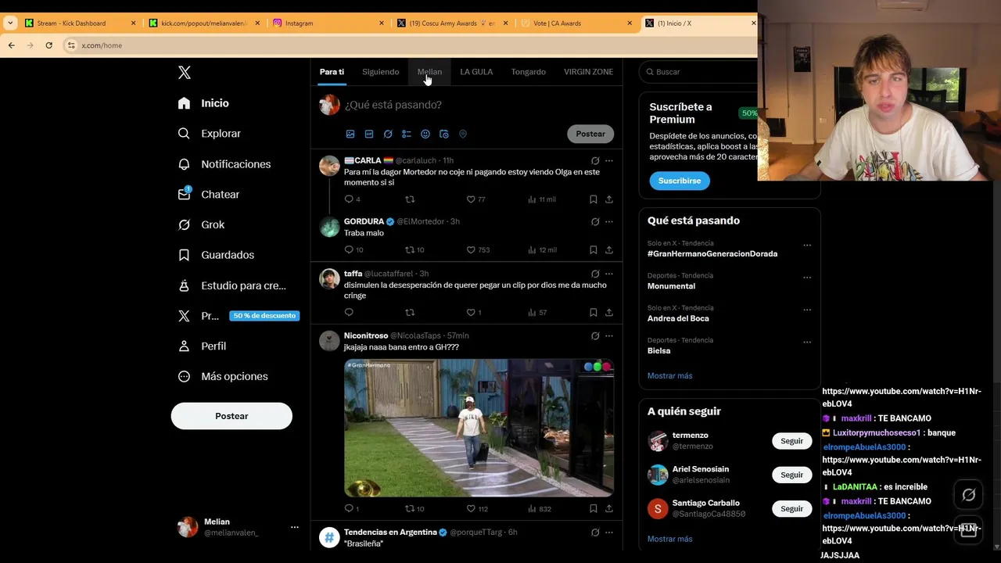Open Notificaciones in the sidebar
This screenshot has height=563, width=1001.
pos(224,164)
